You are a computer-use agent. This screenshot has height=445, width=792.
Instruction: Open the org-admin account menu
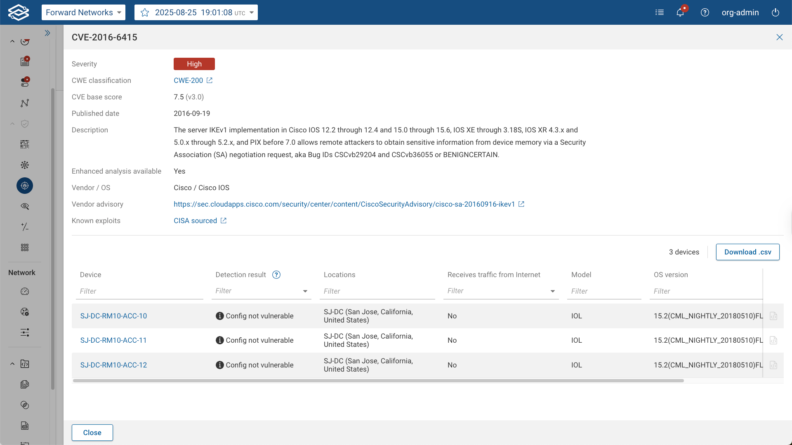[x=740, y=12]
